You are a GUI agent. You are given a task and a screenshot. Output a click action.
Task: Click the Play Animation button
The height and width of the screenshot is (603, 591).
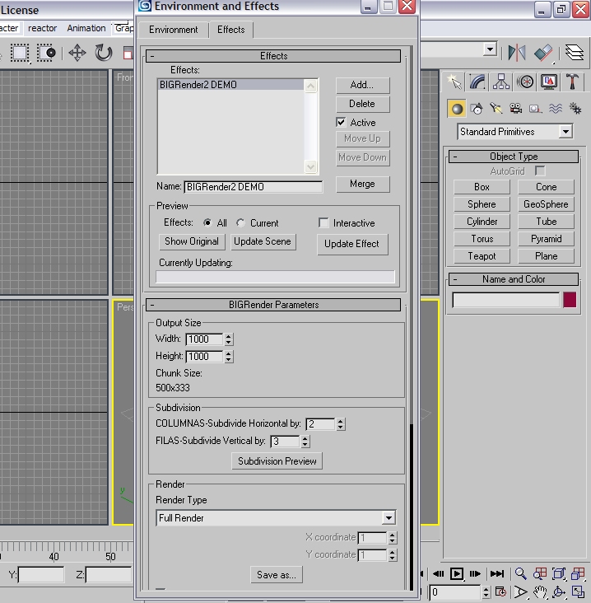457,574
